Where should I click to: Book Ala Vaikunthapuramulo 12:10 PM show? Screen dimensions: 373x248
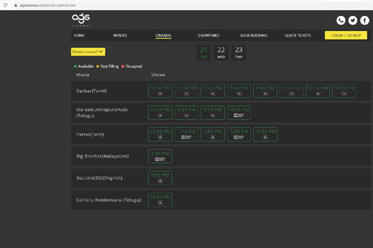coord(160,112)
